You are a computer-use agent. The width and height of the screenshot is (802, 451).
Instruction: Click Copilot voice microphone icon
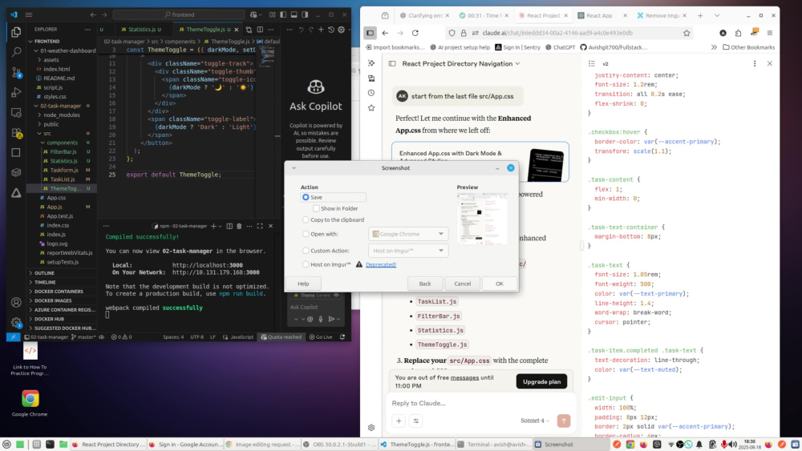point(321,319)
